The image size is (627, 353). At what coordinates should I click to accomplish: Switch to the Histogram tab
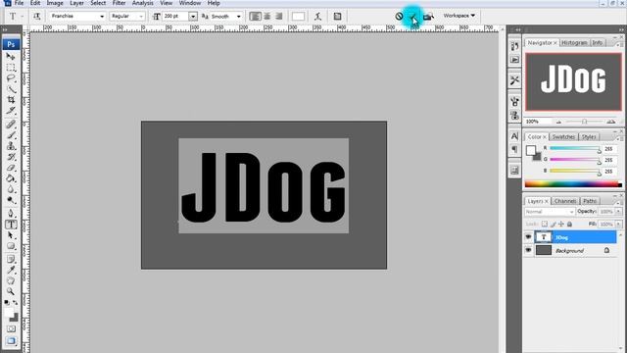[574, 43]
